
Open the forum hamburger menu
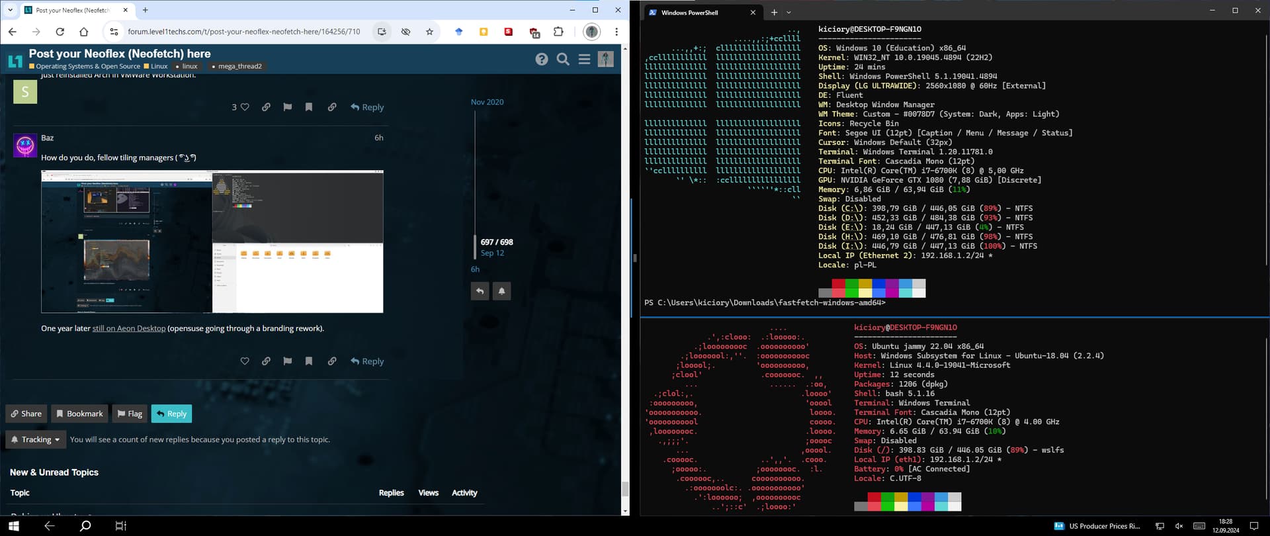coord(584,60)
